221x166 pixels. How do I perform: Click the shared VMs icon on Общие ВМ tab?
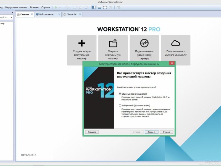coord(65,14)
